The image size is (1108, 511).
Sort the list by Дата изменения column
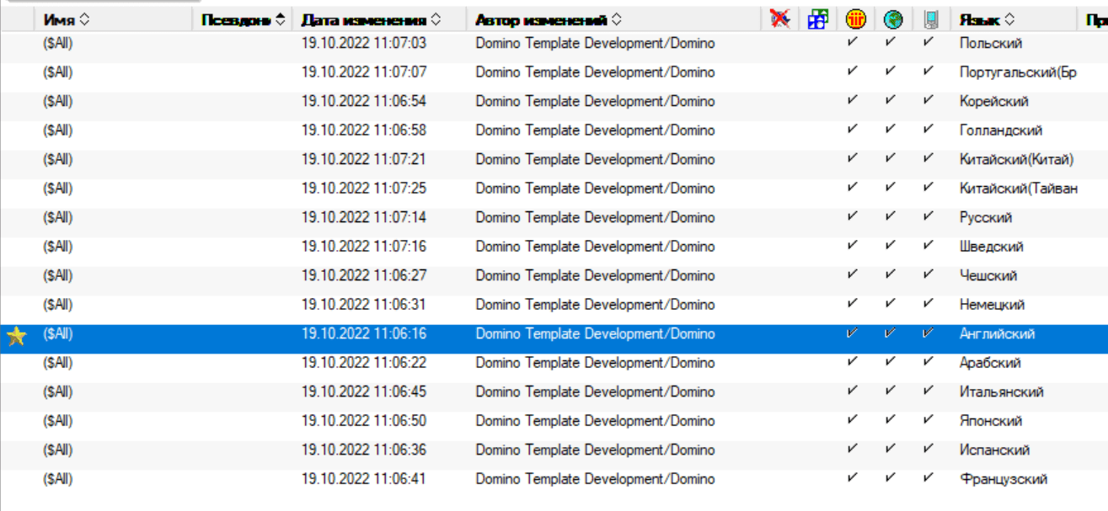(435, 19)
